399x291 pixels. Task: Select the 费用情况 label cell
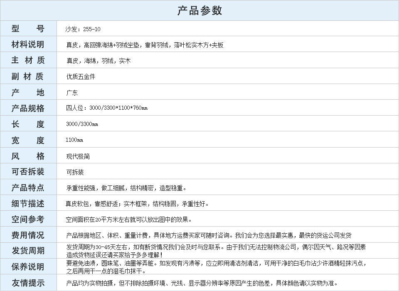click(x=28, y=234)
